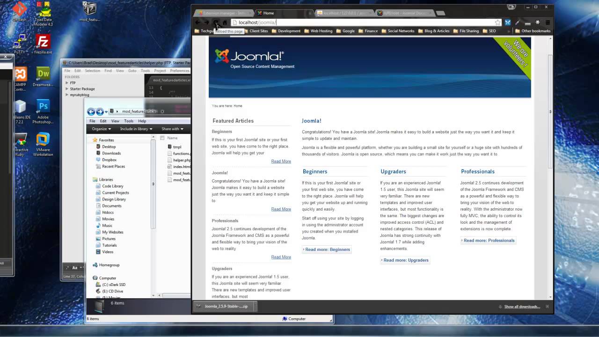The image size is (599, 337).
Task: Open Joomla zip download item in download bar
Action: click(x=222, y=307)
